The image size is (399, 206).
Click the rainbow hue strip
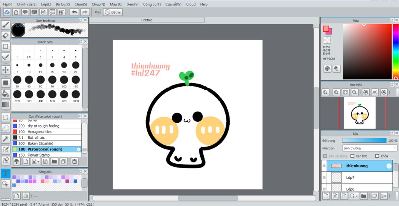(x=396, y=51)
